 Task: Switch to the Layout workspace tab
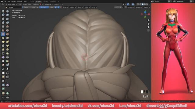coord(32,2)
